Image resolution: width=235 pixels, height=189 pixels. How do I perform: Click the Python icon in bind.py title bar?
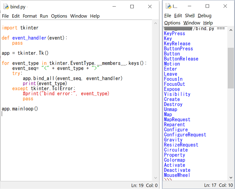click(6, 7)
